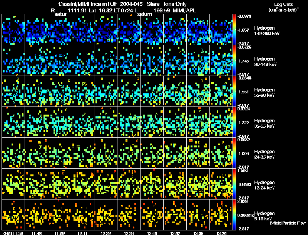Click the '11:59' time label
Viewport: 308px width, 235px height.
click(x=60, y=233)
